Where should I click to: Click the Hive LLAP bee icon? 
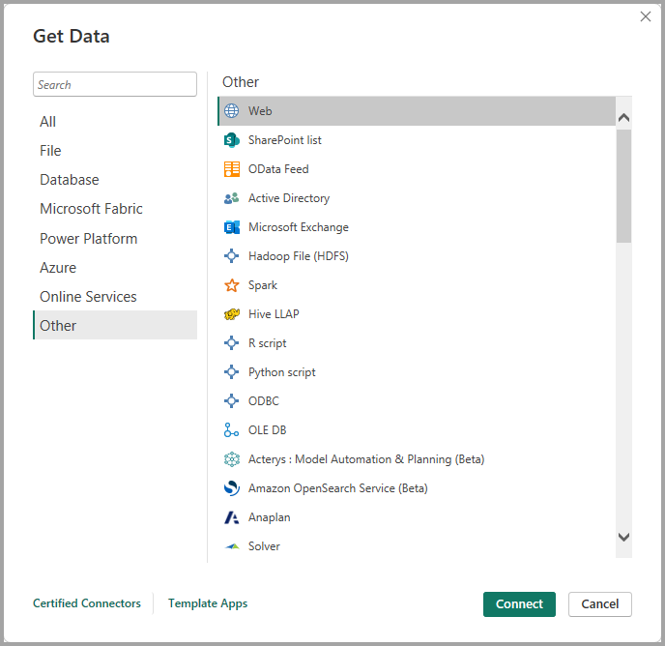point(232,314)
